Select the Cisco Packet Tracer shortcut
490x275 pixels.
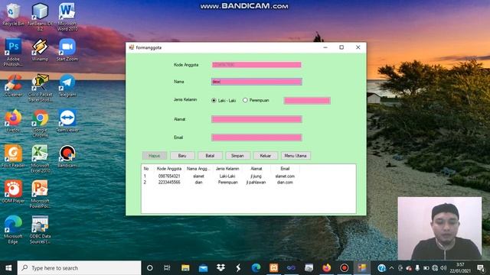[x=40, y=88]
